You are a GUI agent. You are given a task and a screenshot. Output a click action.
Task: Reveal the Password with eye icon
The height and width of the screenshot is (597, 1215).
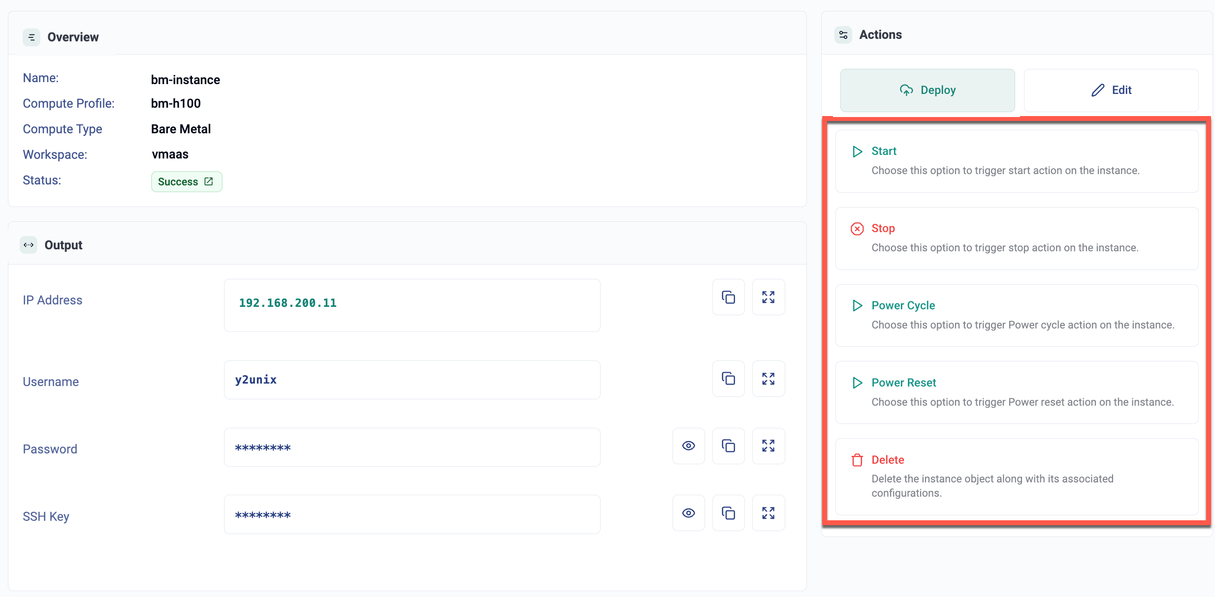[688, 446]
